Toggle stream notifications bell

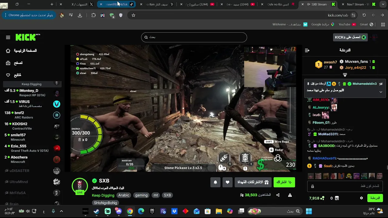click(x=216, y=182)
